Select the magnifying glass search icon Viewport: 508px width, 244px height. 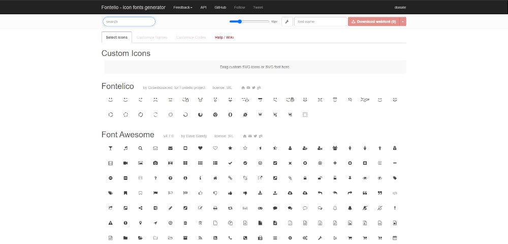[140, 148]
